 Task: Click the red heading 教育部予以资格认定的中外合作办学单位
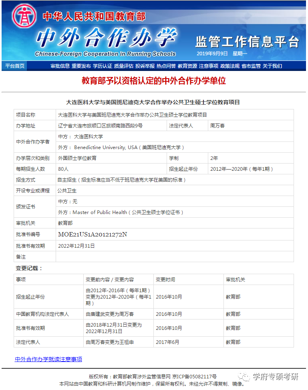[154, 81]
